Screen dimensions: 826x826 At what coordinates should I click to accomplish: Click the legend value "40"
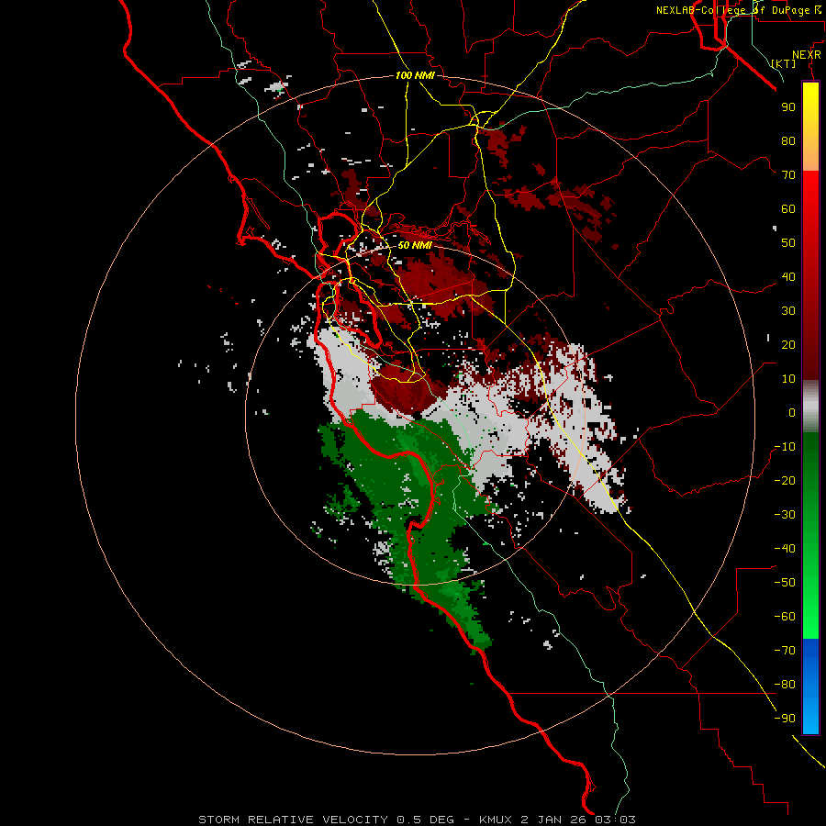[788, 277]
